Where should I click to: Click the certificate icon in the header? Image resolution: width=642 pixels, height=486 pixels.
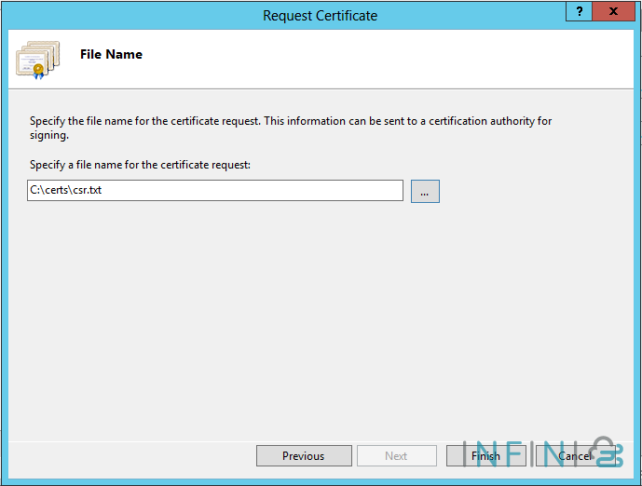[x=37, y=59]
